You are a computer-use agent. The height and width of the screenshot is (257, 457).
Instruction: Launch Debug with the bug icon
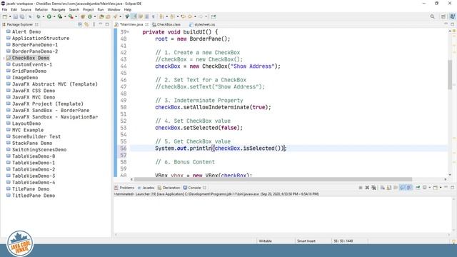point(38,17)
